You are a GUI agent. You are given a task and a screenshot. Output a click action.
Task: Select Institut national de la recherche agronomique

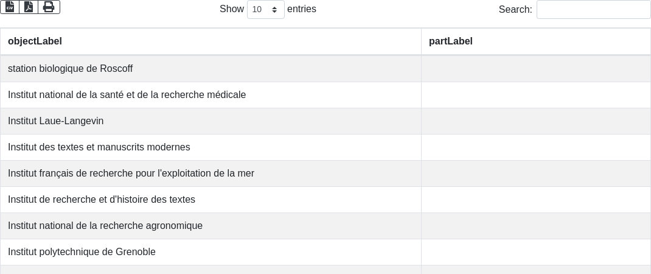325,226
